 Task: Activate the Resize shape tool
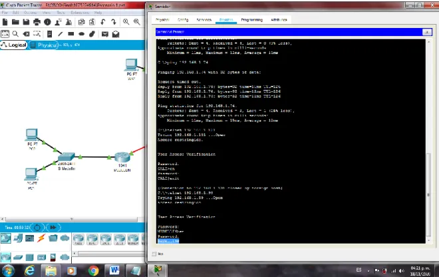(37, 34)
